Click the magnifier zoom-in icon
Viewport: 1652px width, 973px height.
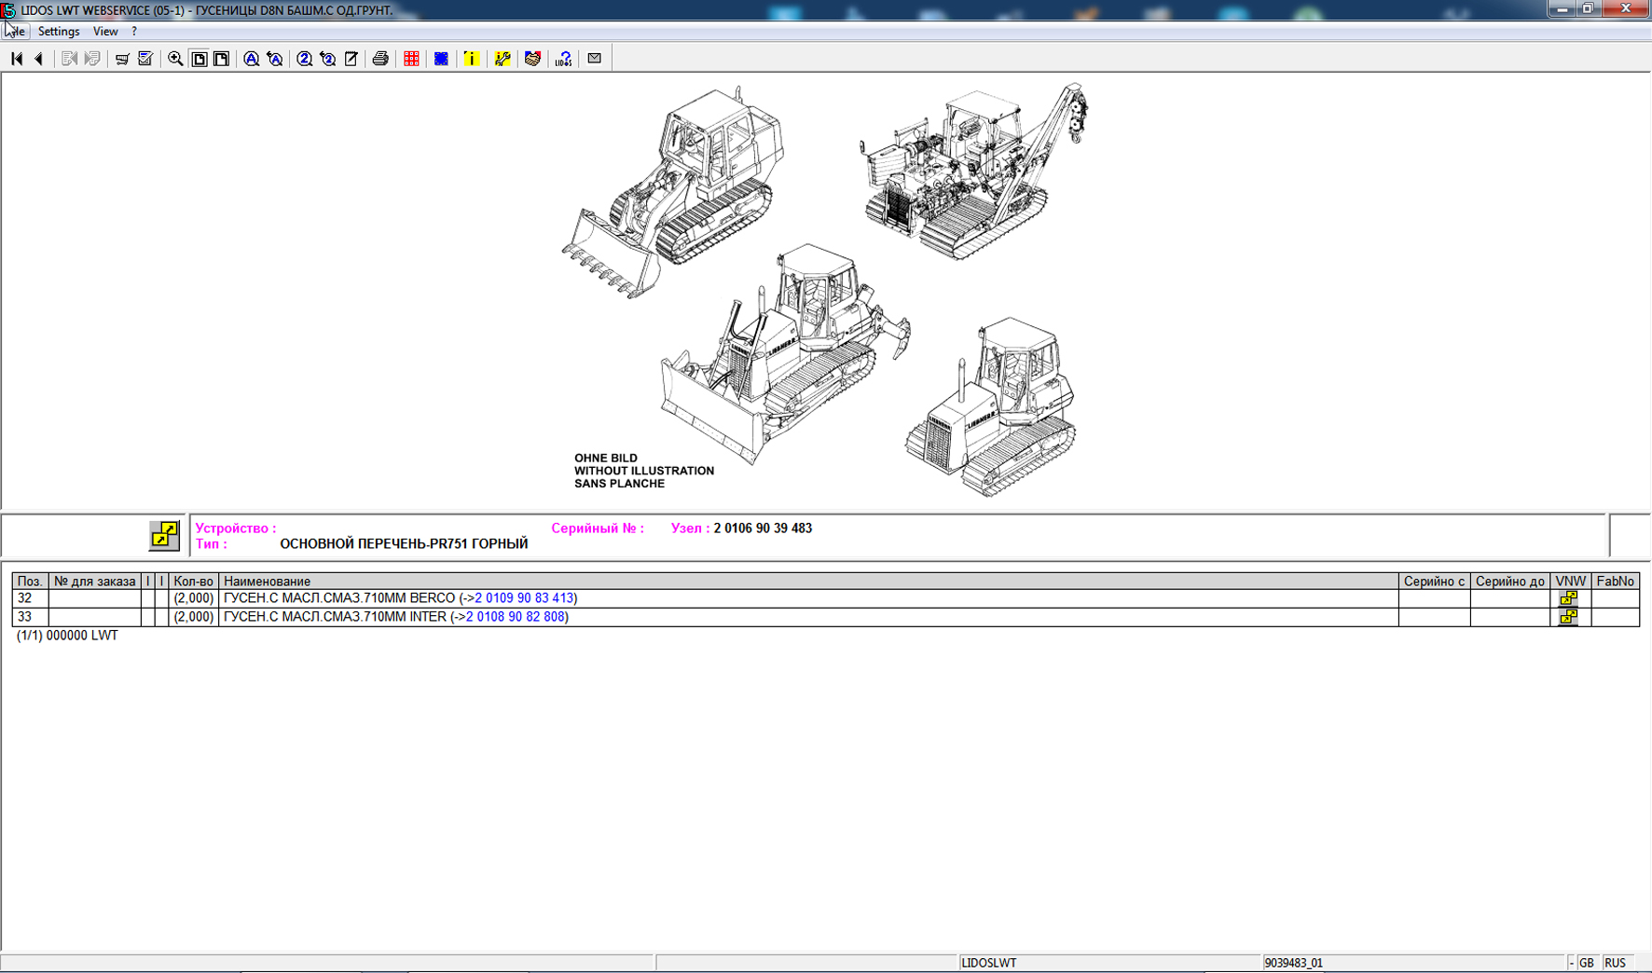pyautogui.click(x=175, y=59)
